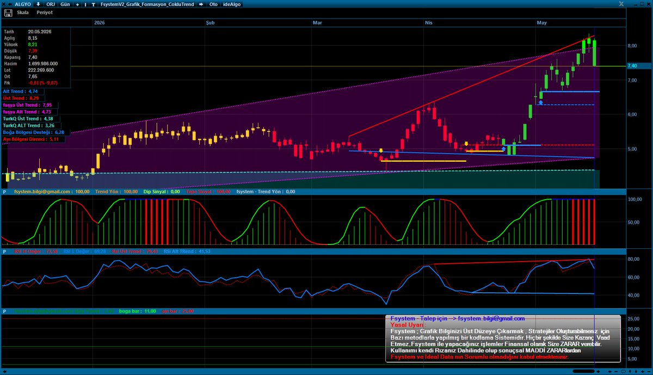Click the I cursor icon in the toolbar
Viewport: 653px width, 375px height.
[85, 4]
